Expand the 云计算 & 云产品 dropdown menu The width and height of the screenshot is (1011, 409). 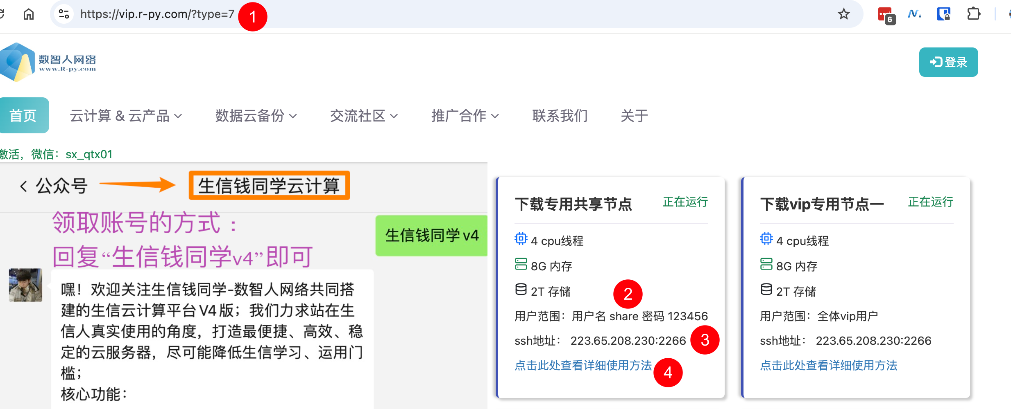[126, 116]
